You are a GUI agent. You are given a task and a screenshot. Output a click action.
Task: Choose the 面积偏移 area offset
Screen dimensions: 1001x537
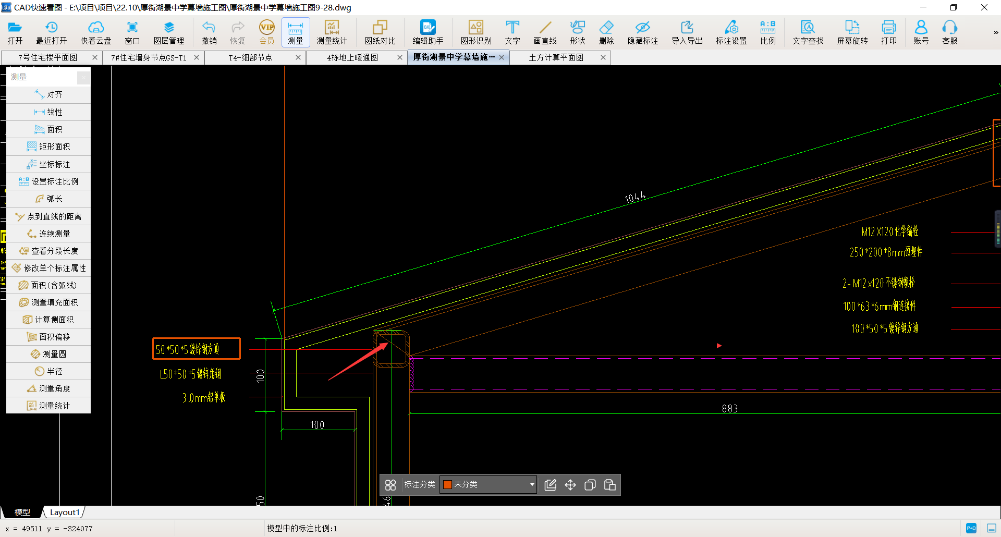[48, 337]
